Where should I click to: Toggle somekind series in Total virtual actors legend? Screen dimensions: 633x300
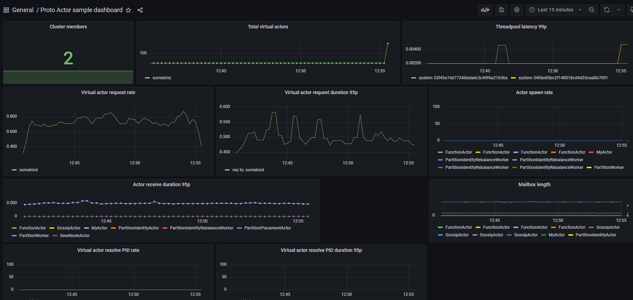162,78
